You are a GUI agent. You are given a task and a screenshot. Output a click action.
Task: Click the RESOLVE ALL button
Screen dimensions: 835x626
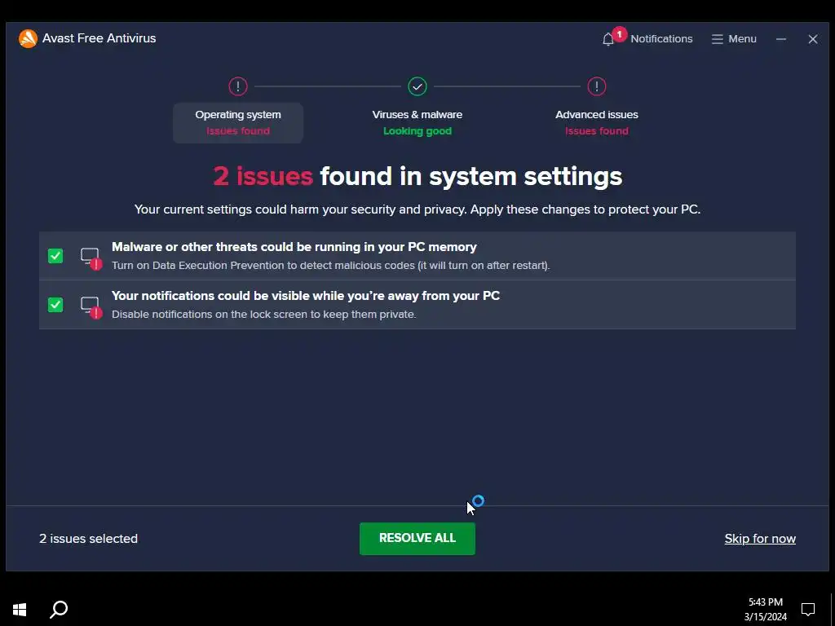pos(417,538)
